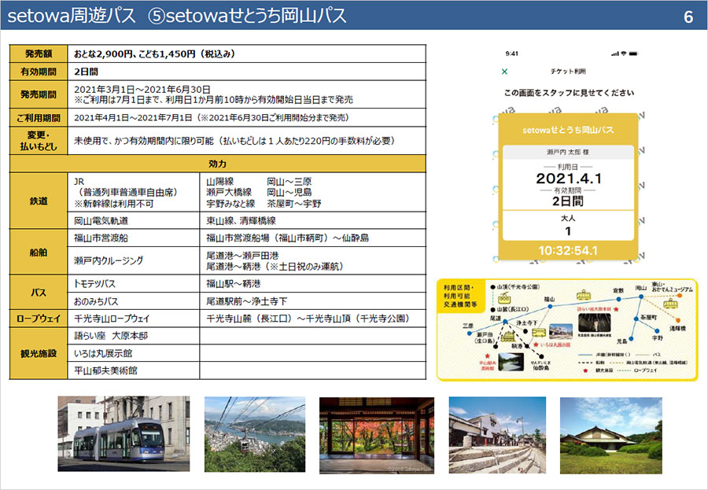
Task: Click the 発売額 header cell
Action: (x=39, y=53)
